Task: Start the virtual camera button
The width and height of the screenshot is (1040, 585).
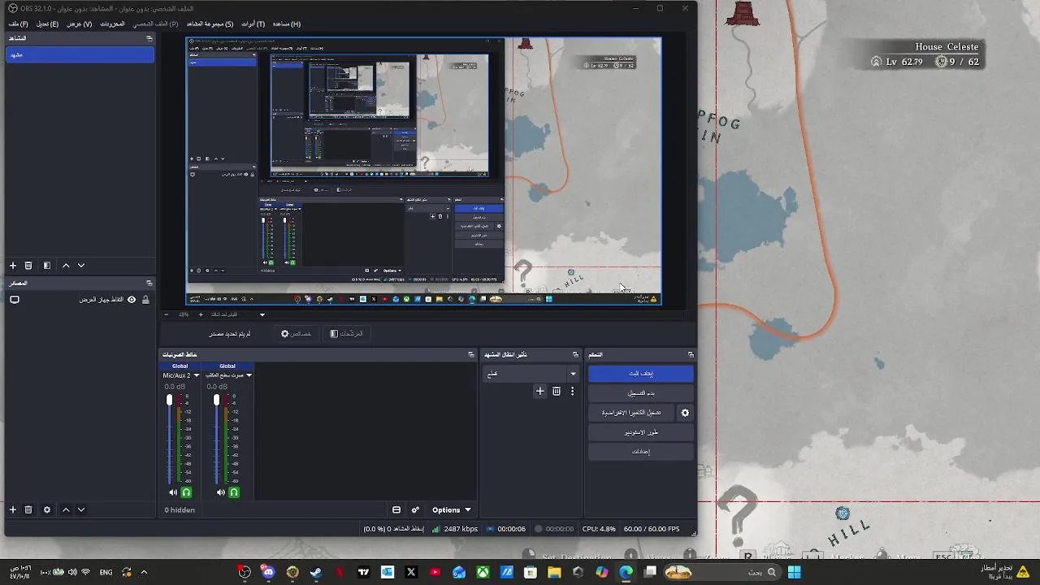Action: pyautogui.click(x=631, y=413)
